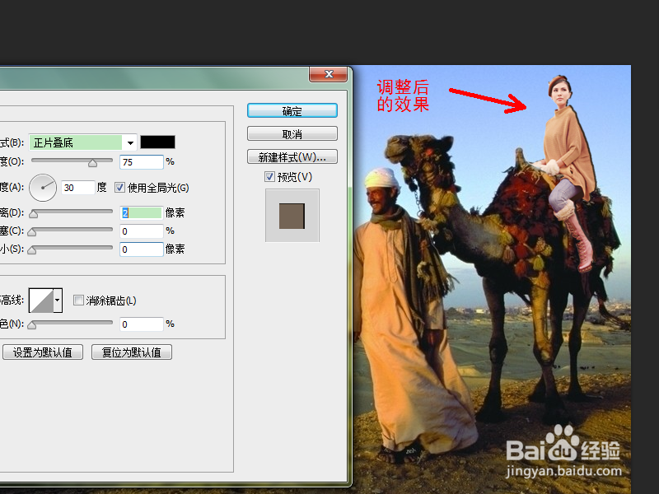Click the style preview thumbnail square
The image size is (659, 494).
tap(292, 216)
